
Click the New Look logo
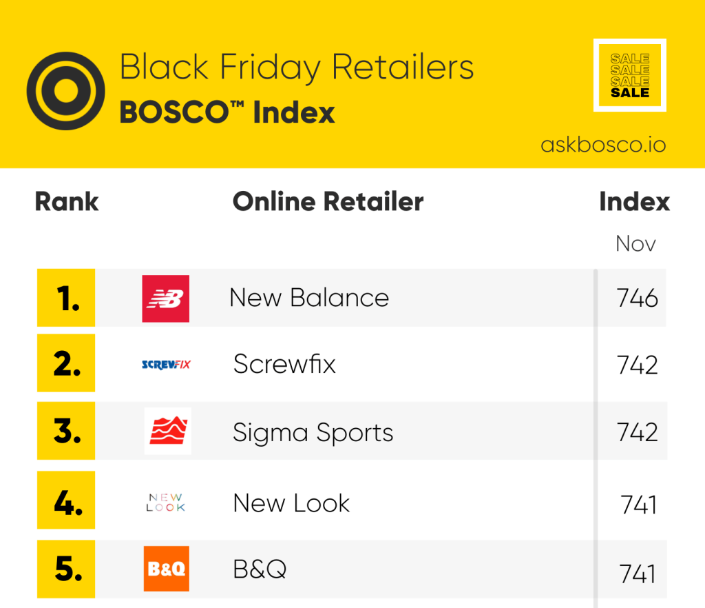coord(166,503)
